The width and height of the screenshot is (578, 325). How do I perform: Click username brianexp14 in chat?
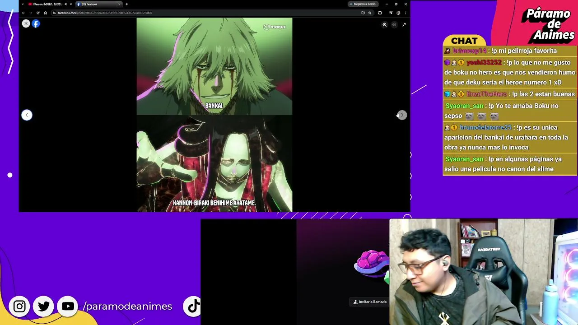(470, 51)
